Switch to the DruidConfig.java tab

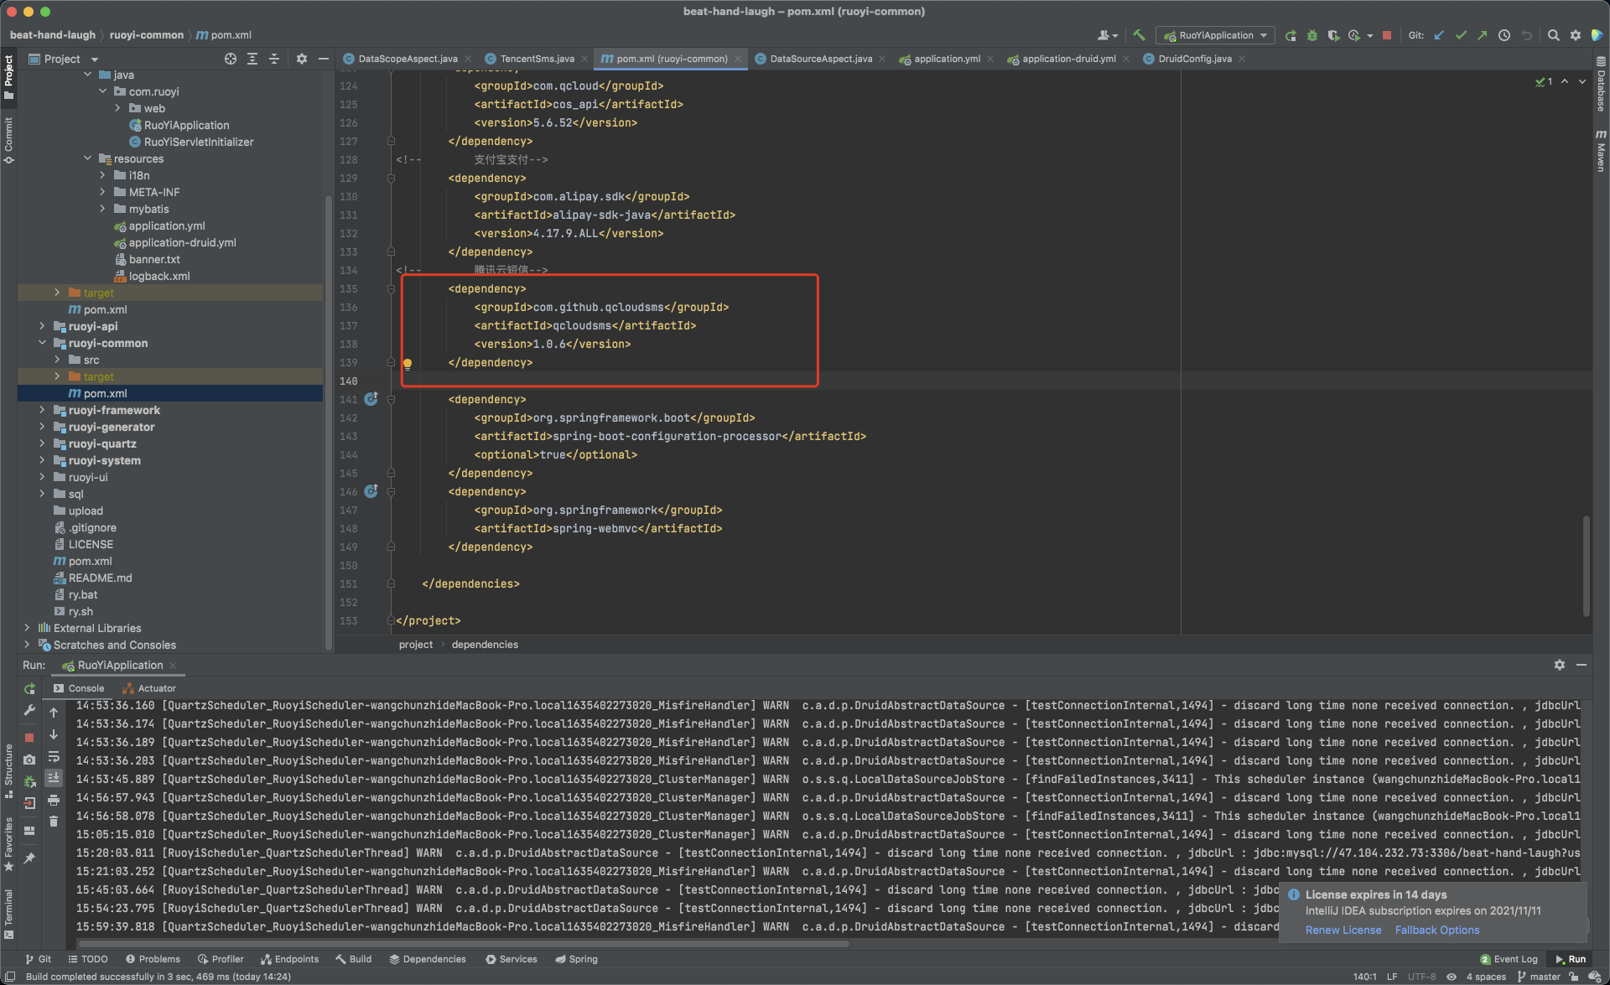1194,59
